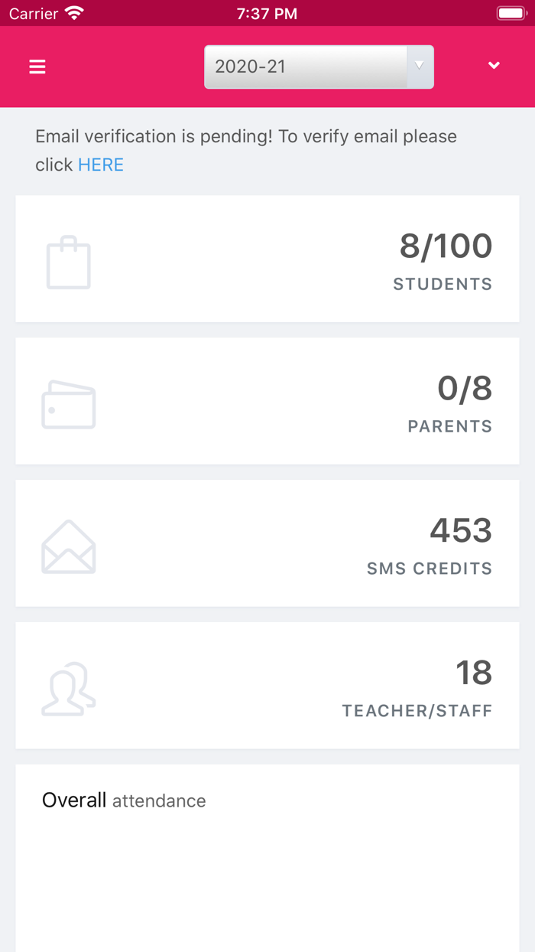The width and height of the screenshot is (535, 952).
Task: Tap the open envelope SMS icon
Action: tap(69, 547)
